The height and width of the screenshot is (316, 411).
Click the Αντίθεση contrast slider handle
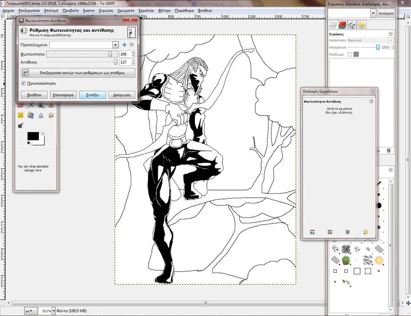click(116, 62)
